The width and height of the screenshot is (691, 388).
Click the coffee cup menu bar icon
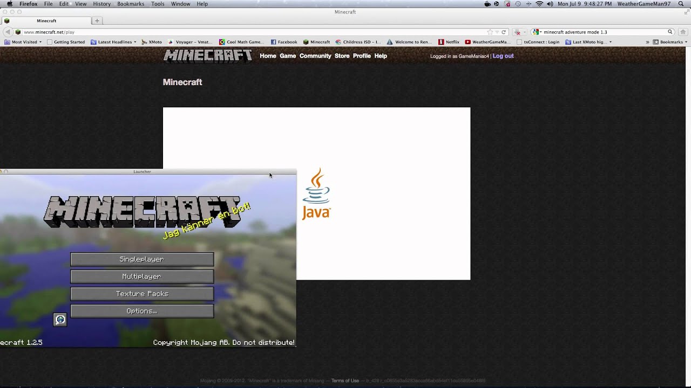pyautogui.click(x=487, y=4)
